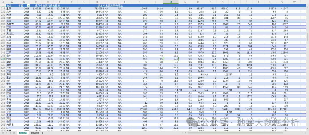
Task: Select row 244 header
Action: [x=3, y=58]
